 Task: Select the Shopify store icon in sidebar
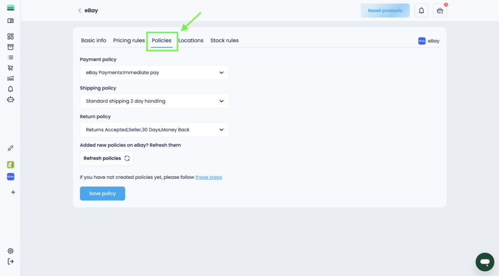(x=10, y=165)
